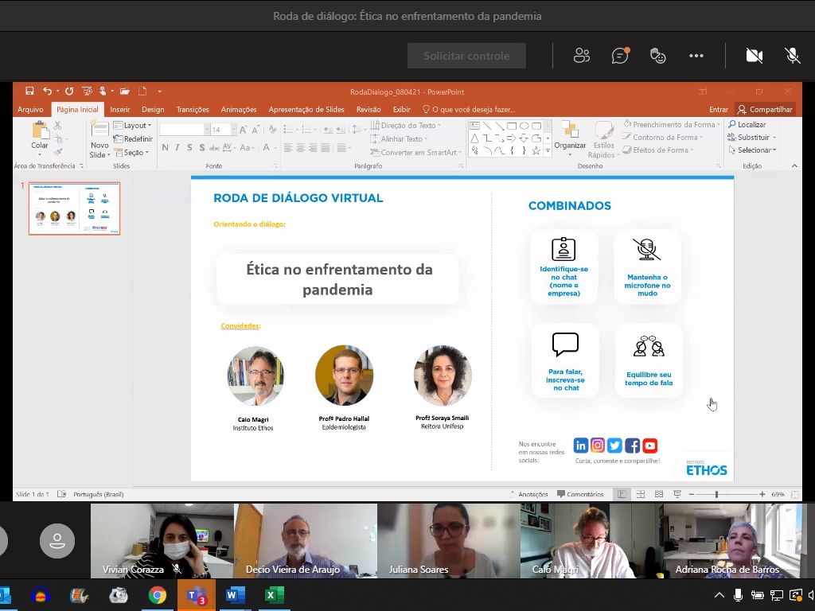Click the Solicitar controle button
The width and height of the screenshot is (815, 611).
pos(466,56)
